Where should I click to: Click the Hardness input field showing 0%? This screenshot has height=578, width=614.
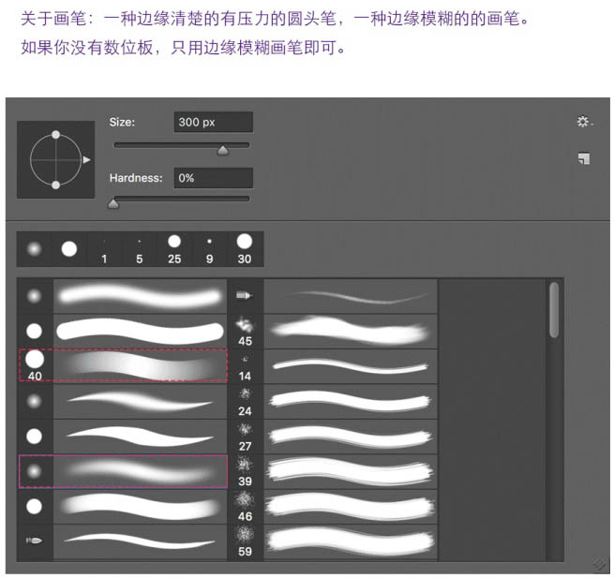click(x=214, y=178)
